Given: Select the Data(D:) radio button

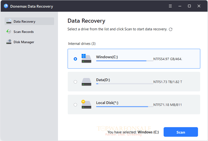Looking at the screenshot, I should (x=75, y=82).
